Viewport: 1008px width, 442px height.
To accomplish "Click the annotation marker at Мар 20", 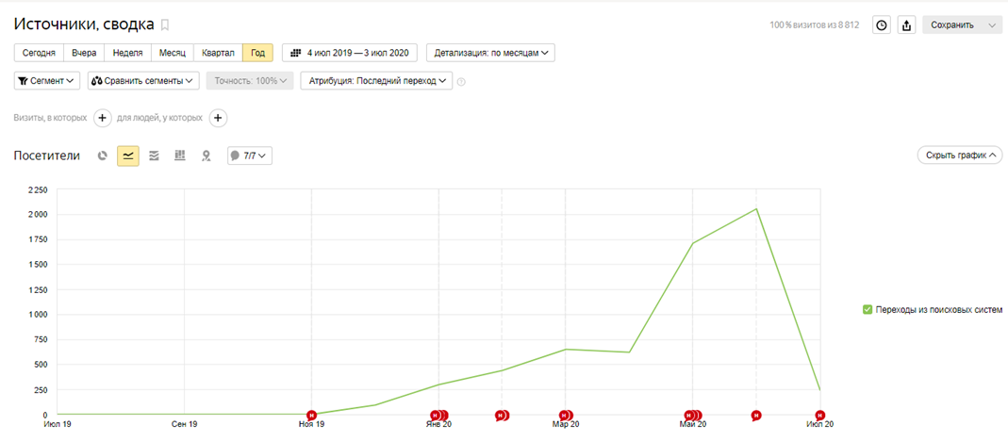I will [565, 415].
